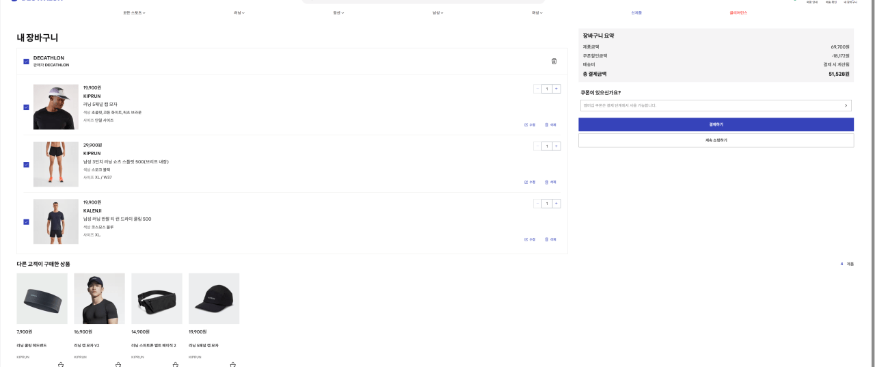Expand the 여성 navigation menu
The image size is (875, 367).
537,12
